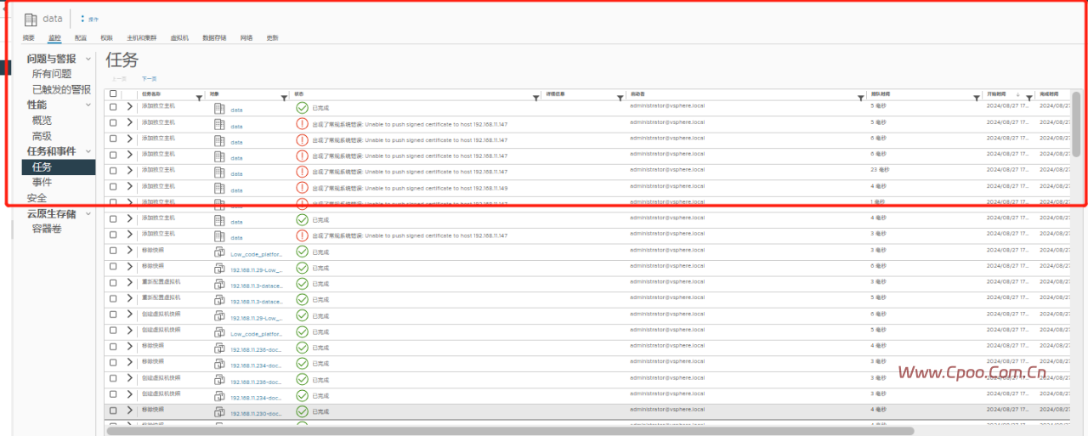Click the filter icon in 排队时间 column
Image resolution: width=1088 pixels, height=436 pixels.
(x=976, y=98)
